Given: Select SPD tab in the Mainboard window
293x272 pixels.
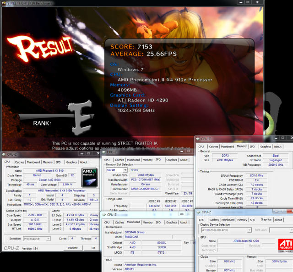Looking at the screenshot, I should pos(158,222).
